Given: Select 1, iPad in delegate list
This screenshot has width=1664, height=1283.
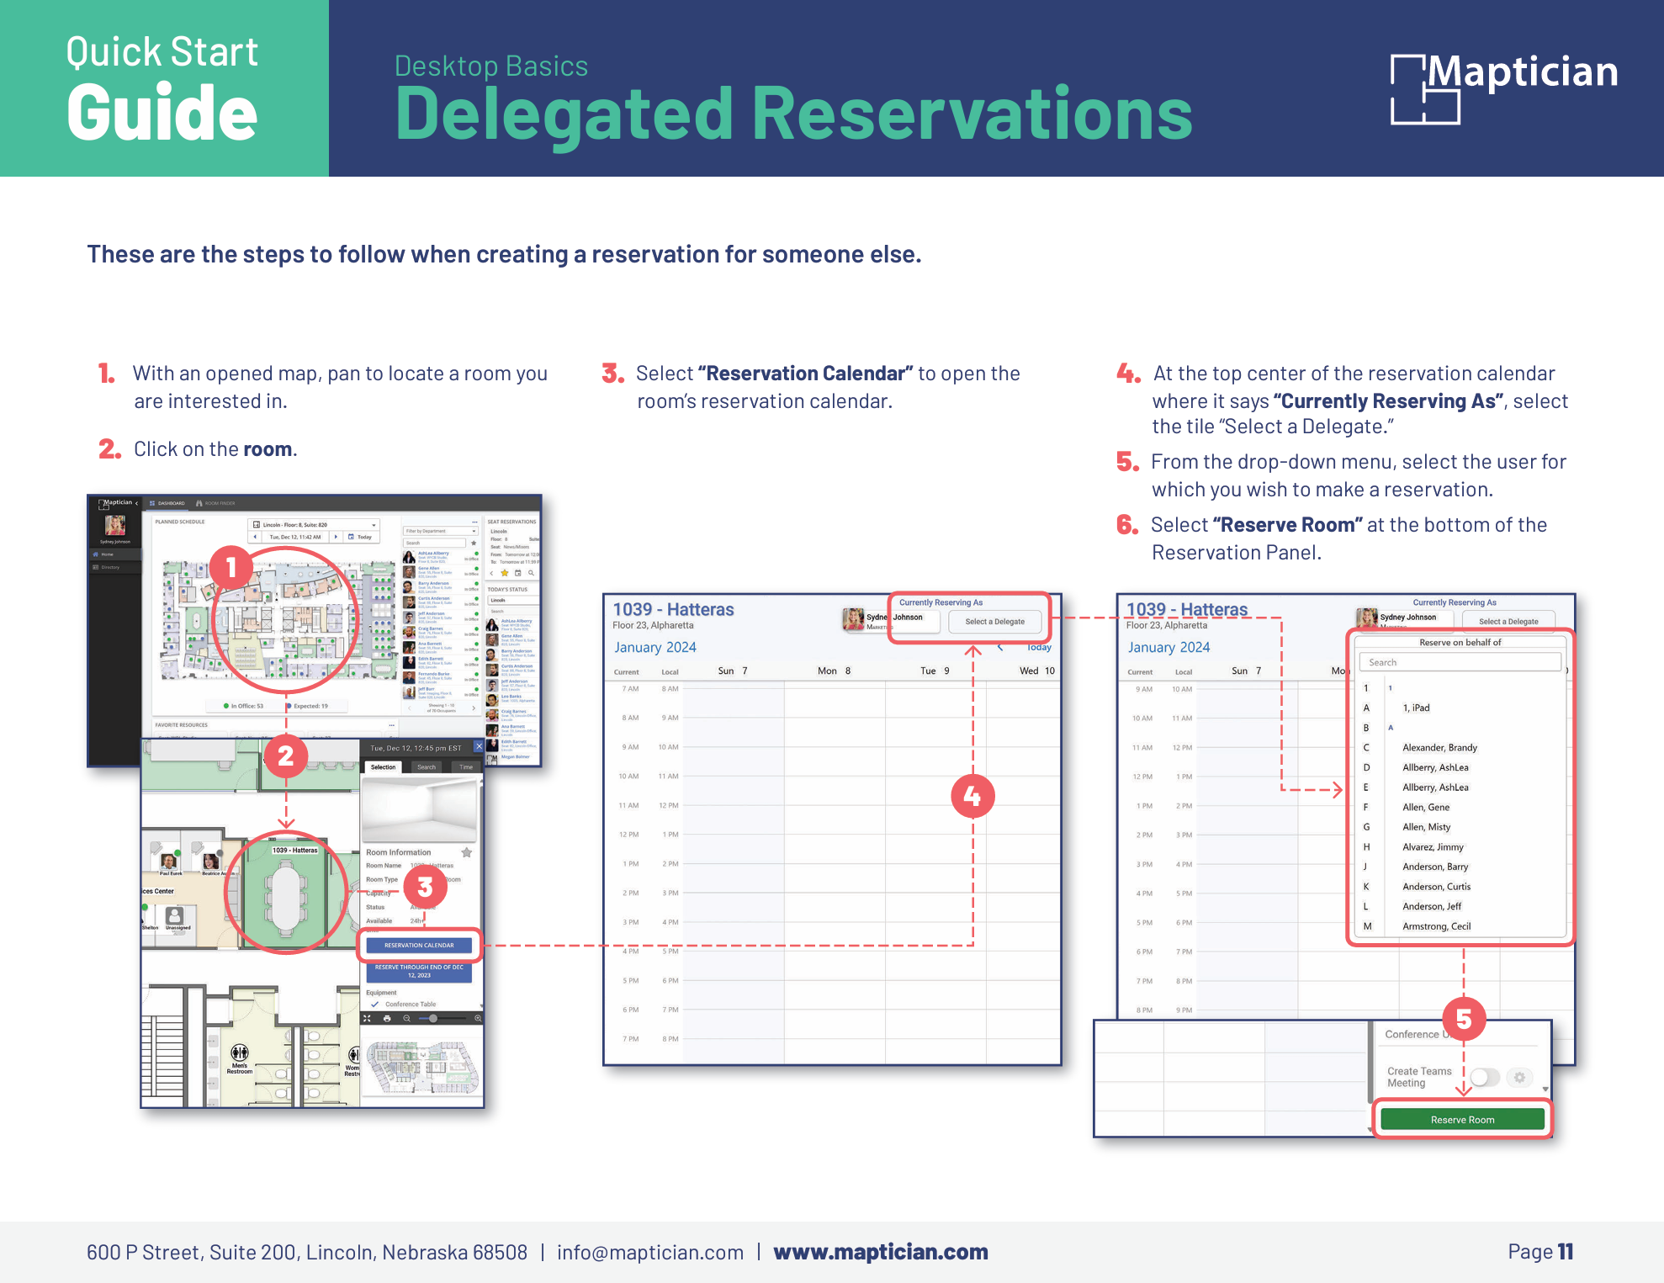Looking at the screenshot, I should (x=1416, y=708).
